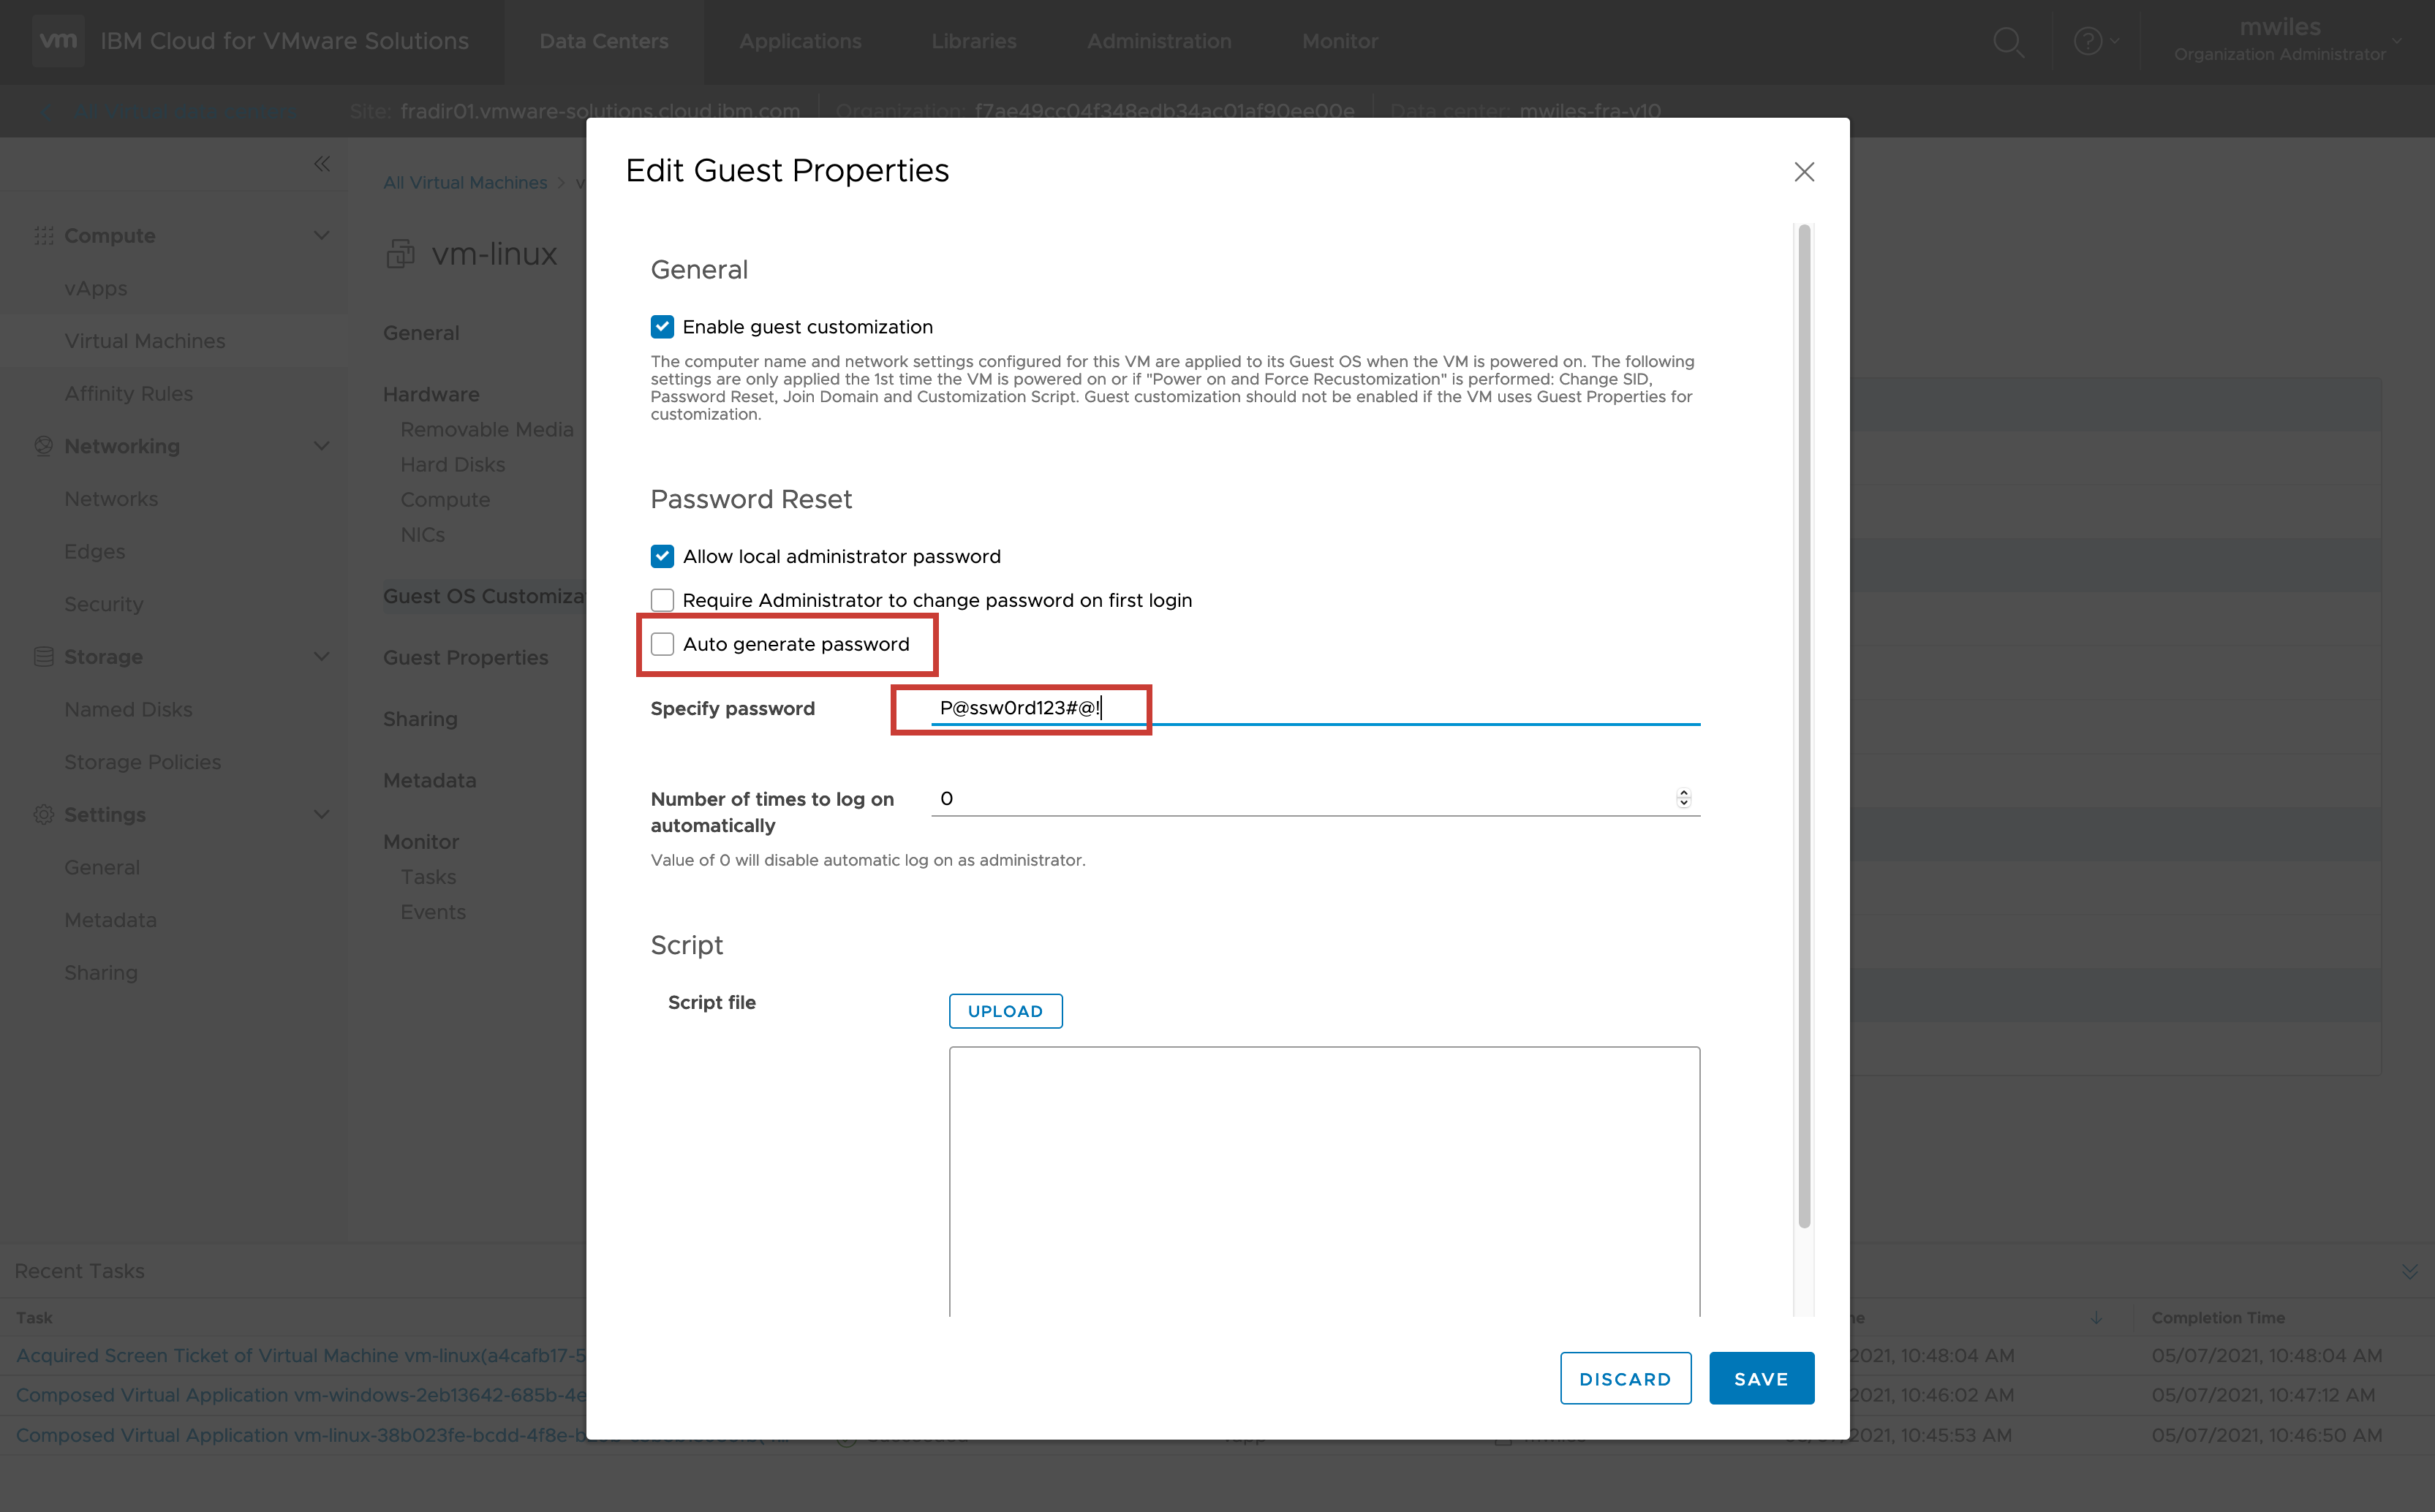Close the Edit Guest Properties dialog
The height and width of the screenshot is (1512, 2435).
tap(1804, 172)
